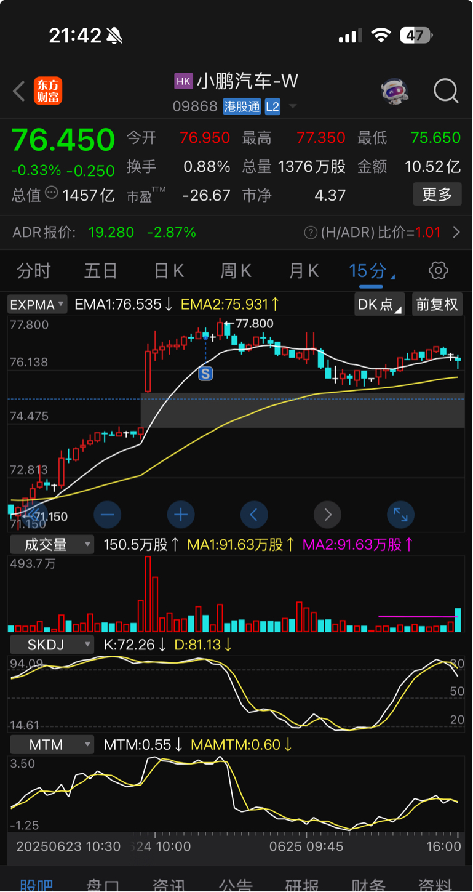This screenshot has height=892, width=473.
Task: Open the 资讯 bottom tab
Action: pyautogui.click(x=170, y=885)
